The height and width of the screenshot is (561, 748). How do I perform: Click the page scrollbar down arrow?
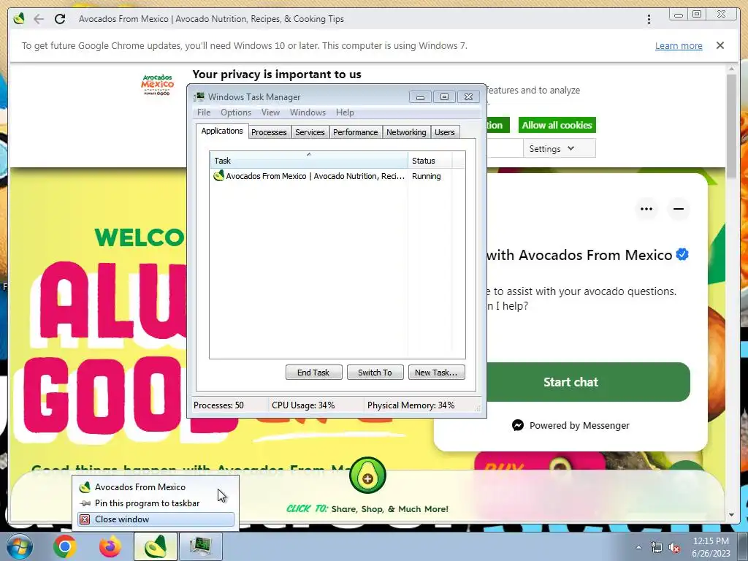[731, 515]
